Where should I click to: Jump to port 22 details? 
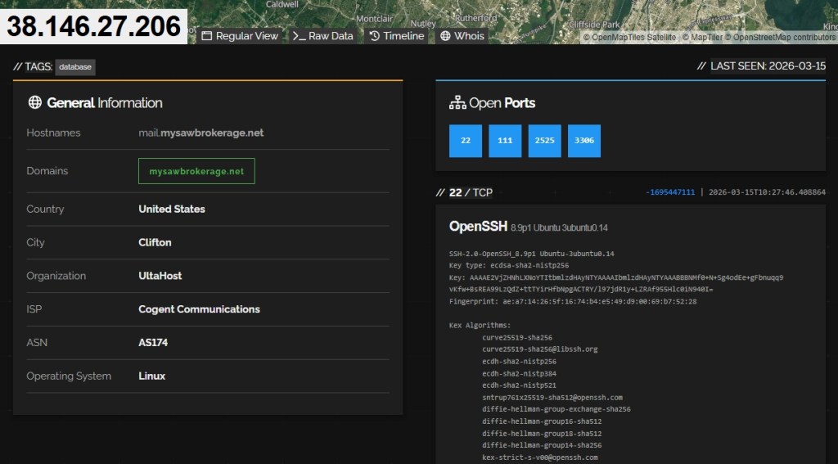[x=466, y=141]
